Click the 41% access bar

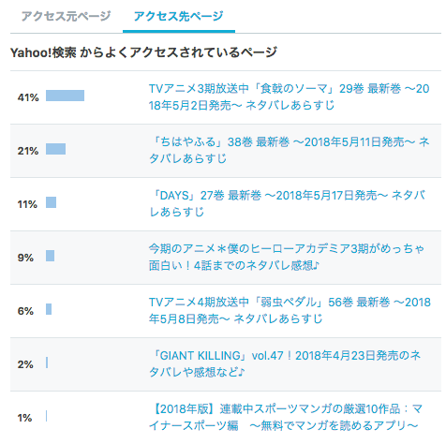point(65,96)
